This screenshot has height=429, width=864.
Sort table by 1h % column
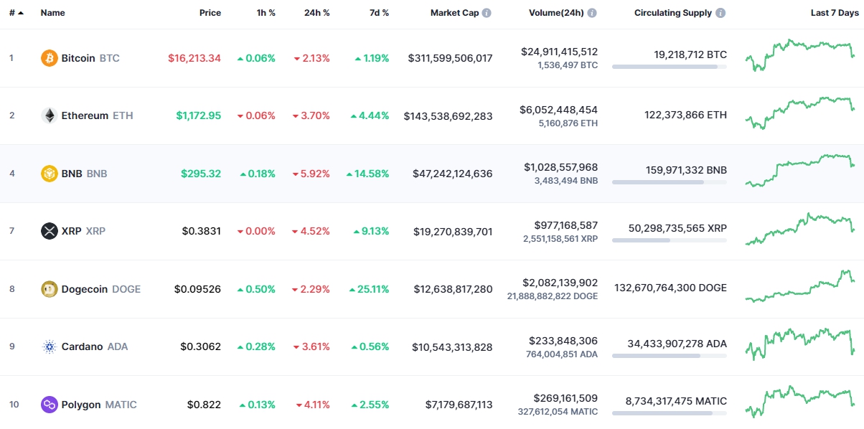[266, 13]
